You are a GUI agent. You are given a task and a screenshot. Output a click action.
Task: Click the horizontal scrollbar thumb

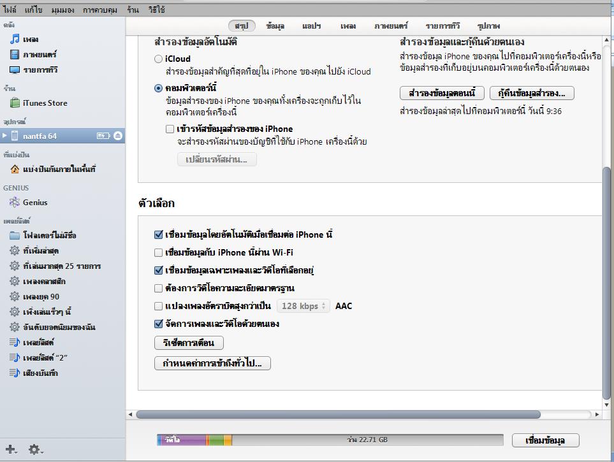coord(339,414)
